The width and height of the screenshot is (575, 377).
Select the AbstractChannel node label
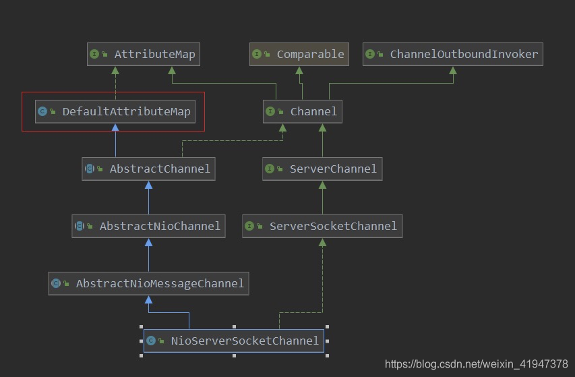point(160,169)
